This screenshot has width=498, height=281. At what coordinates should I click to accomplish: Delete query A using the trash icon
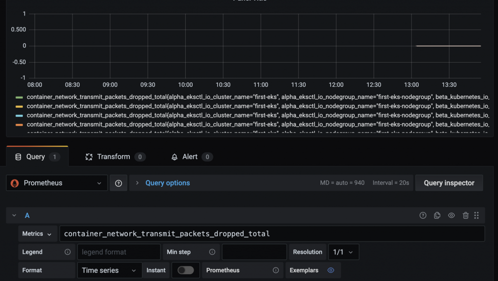pyautogui.click(x=465, y=215)
